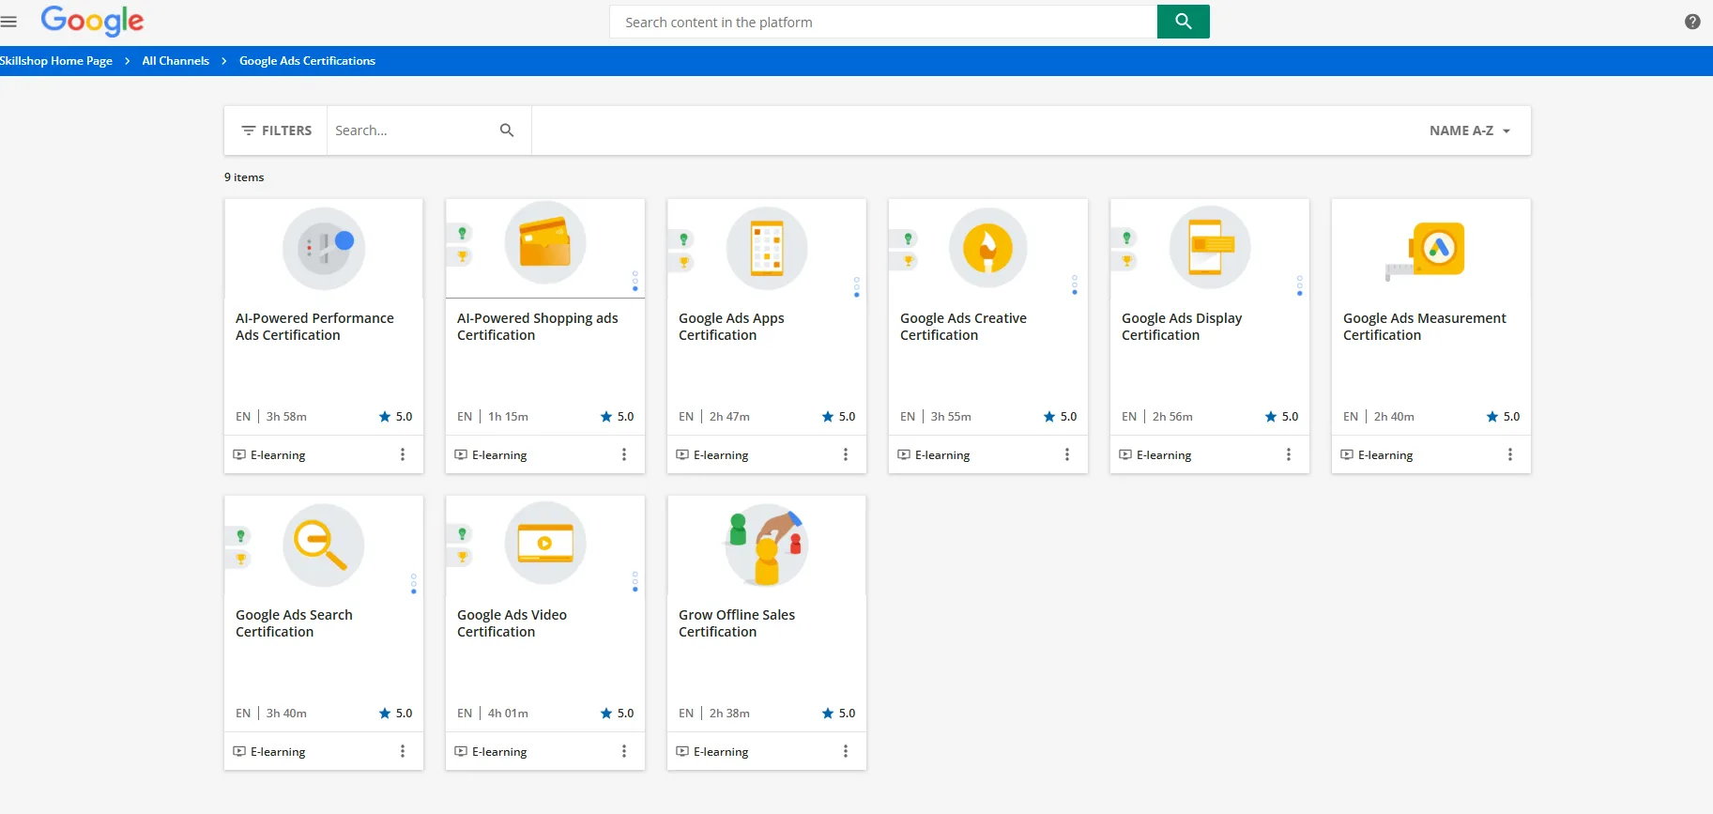The image size is (1713, 814).
Task: Click E-learning label on Google Ads Display card
Action: pos(1164,455)
